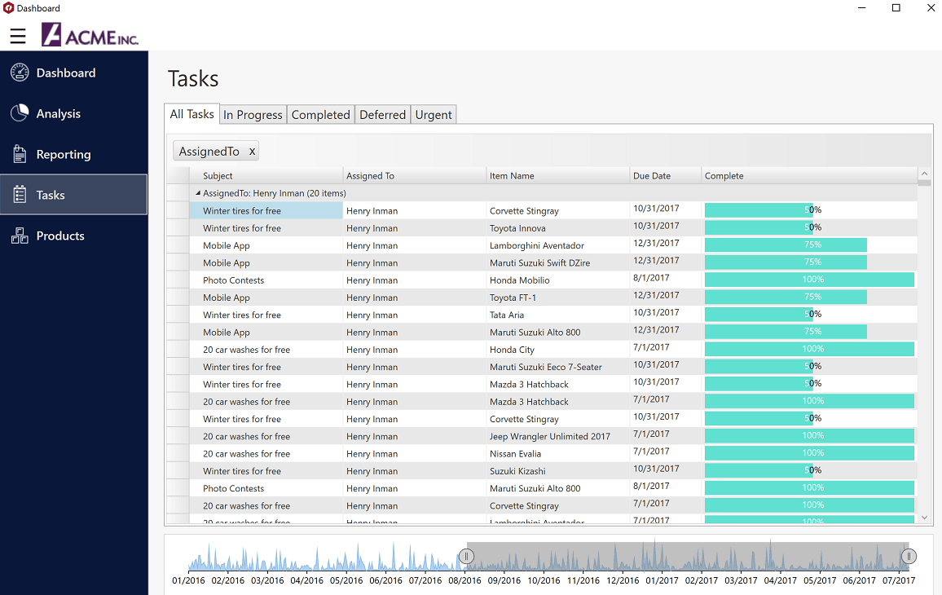Click the Toyota FT-1 cell
The image size is (942, 595).
click(x=558, y=297)
